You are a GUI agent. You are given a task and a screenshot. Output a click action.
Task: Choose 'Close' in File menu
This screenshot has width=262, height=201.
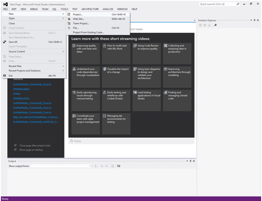(x=34, y=23)
